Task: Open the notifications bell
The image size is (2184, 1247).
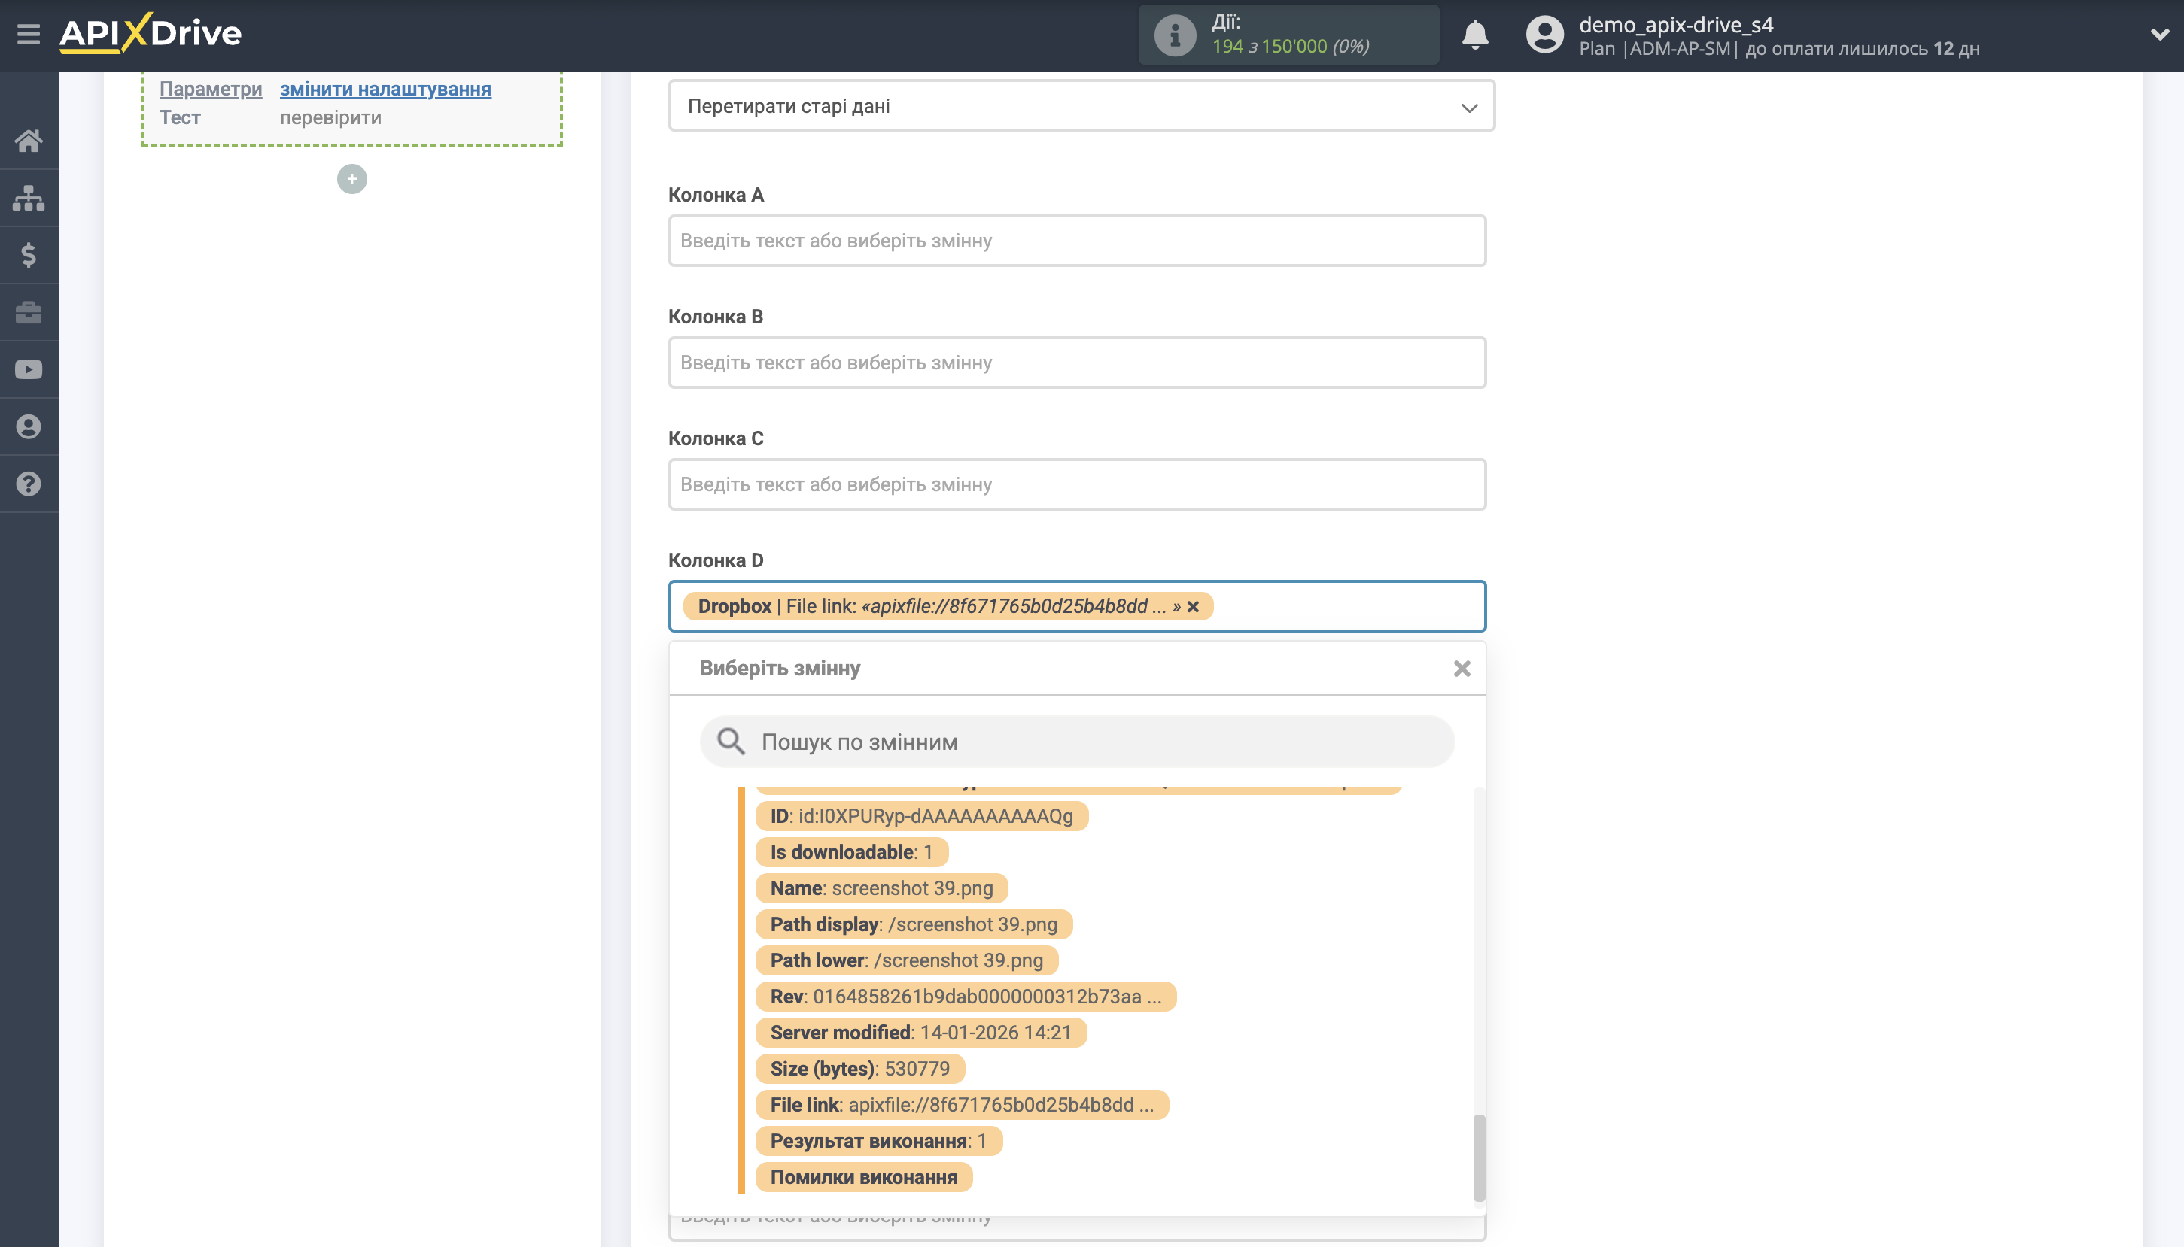Action: 1475,35
